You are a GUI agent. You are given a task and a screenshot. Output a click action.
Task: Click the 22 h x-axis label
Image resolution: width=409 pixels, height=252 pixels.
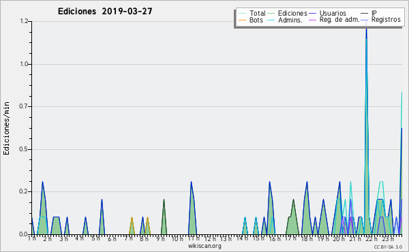(x=372, y=238)
